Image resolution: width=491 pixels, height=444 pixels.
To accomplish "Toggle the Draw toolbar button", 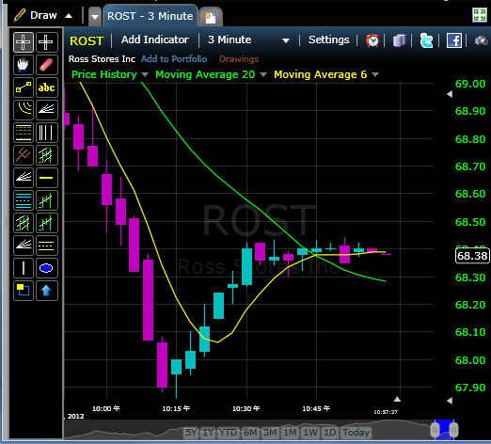I will (x=43, y=15).
